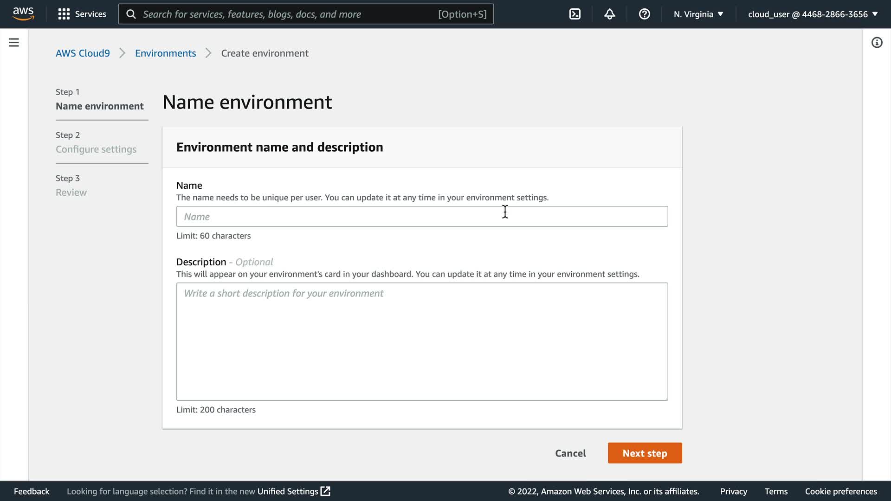Go to the AWS Cloud9 breadcrumb

[83, 53]
